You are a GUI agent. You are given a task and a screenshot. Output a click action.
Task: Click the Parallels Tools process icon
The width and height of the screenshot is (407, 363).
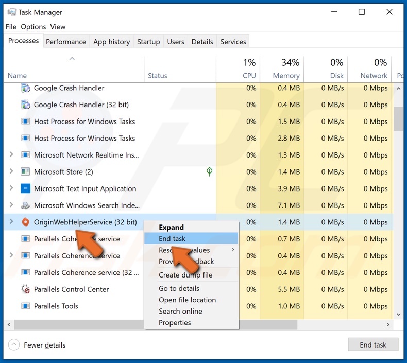tap(25, 306)
